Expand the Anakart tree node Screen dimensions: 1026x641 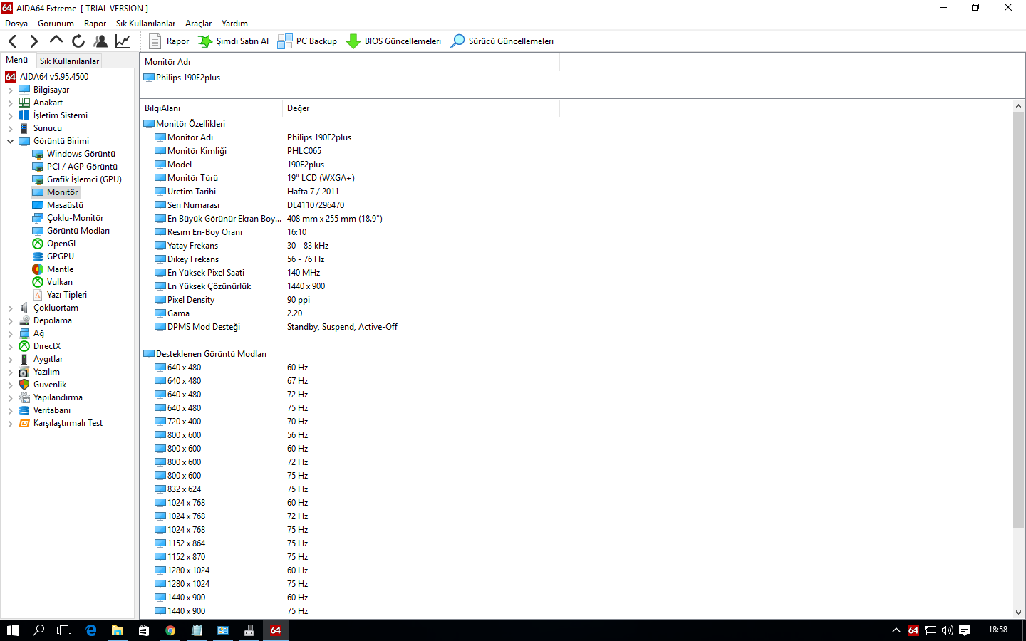pos(10,103)
